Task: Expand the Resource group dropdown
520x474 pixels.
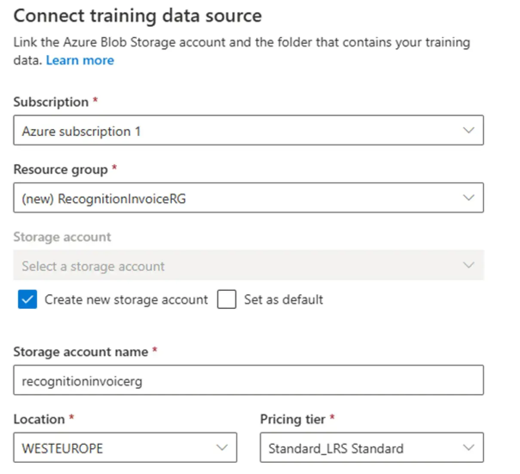Action: (248, 198)
